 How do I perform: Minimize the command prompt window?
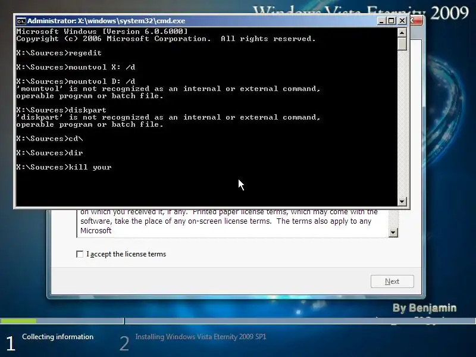pyautogui.click(x=381, y=21)
